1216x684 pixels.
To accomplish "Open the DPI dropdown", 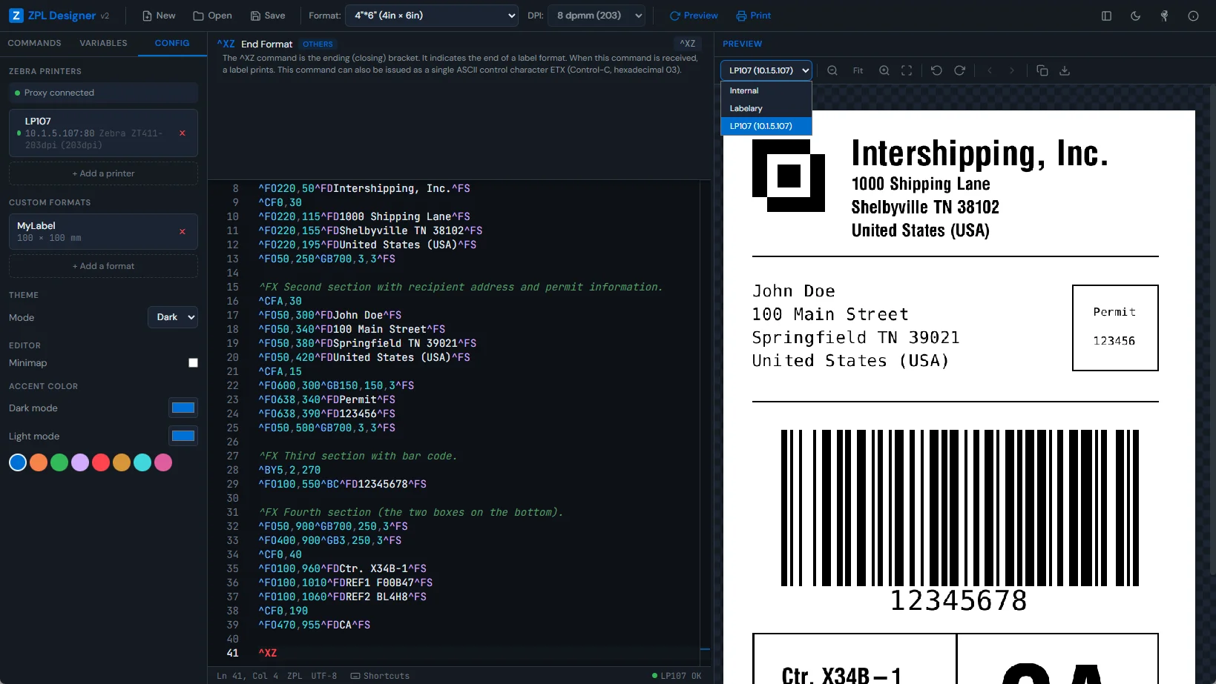I will pyautogui.click(x=597, y=16).
